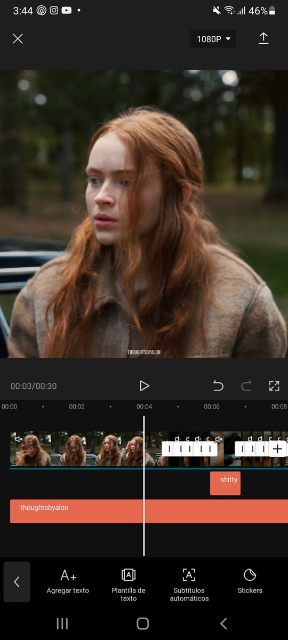The width and height of the screenshot is (288, 640).
Task: Open Plantilla de texto templates
Action: click(x=129, y=585)
